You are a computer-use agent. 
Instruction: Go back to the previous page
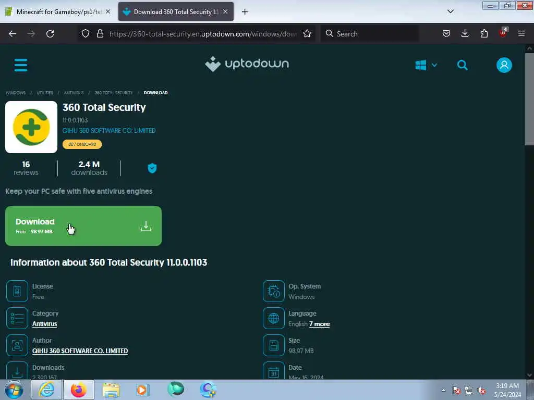pos(13,34)
